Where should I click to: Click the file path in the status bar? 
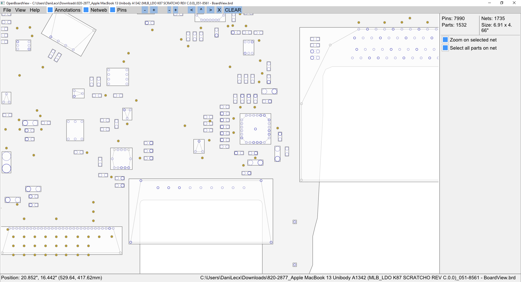click(x=358, y=278)
